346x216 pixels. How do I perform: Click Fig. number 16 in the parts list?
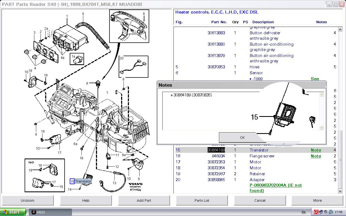[x=178, y=156]
